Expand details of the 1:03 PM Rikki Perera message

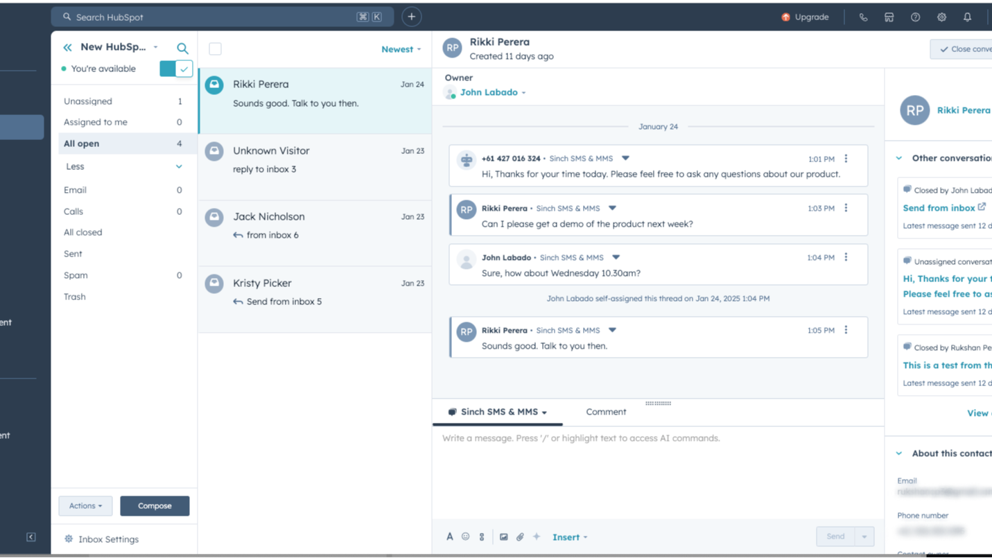(612, 208)
